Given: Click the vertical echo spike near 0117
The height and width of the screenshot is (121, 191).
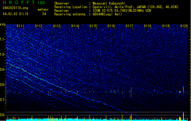Looking at the screenshot, I should pos(131,91).
